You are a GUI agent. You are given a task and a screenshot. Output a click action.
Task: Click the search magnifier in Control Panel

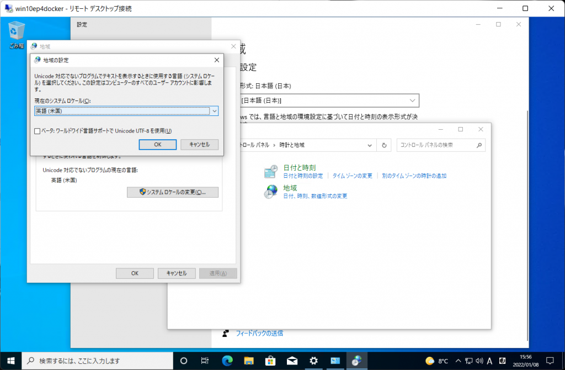coord(479,145)
